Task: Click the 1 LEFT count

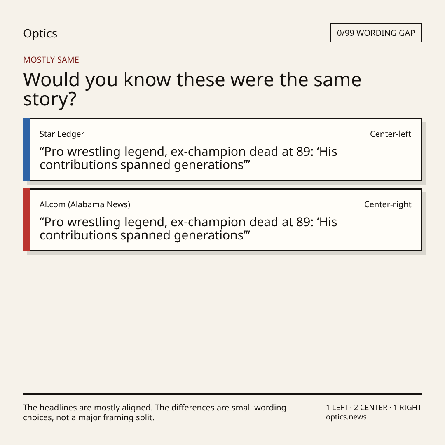Action: pyautogui.click(x=337, y=408)
